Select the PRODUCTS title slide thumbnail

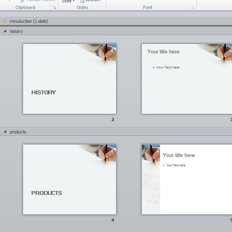(70, 179)
